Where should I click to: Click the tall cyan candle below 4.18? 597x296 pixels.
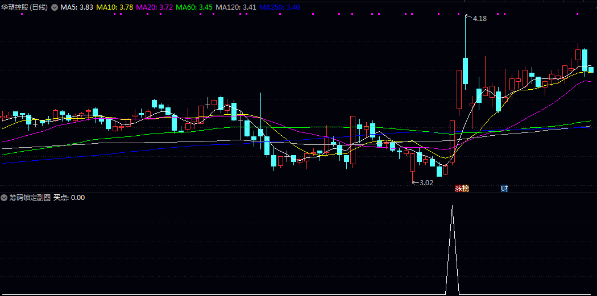tap(465, 70)
